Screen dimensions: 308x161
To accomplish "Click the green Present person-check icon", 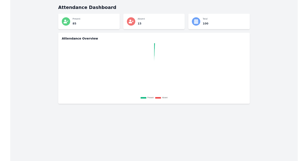I will point(66,21).
